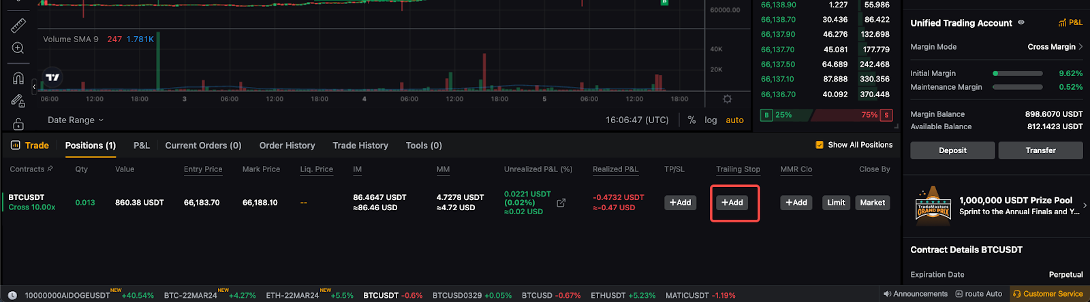
Task: Click the lock all drawings icon
Action: (x=18, y=124)
